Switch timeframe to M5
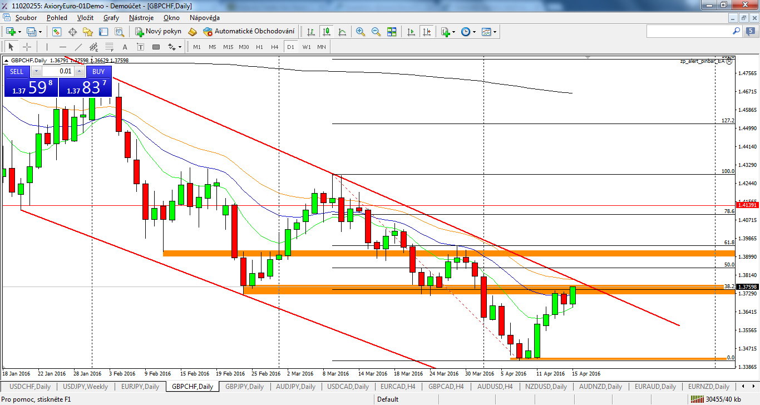The width and height of the screenshot is (760, 405). pos(213,47)
